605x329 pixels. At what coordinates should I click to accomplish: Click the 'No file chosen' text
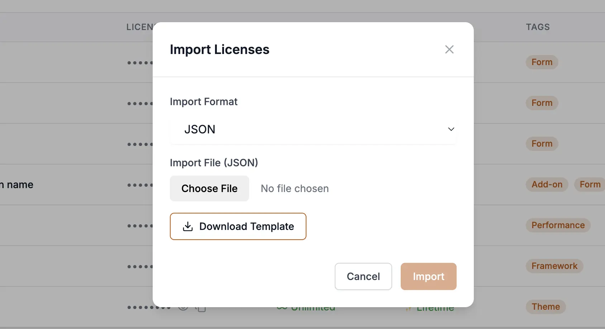[x=295, y=188]
